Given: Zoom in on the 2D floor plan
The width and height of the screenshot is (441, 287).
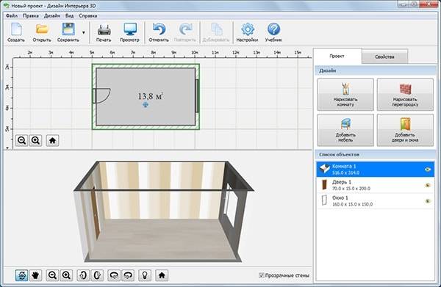Looking at the screenshot, I should pos(35,140).
